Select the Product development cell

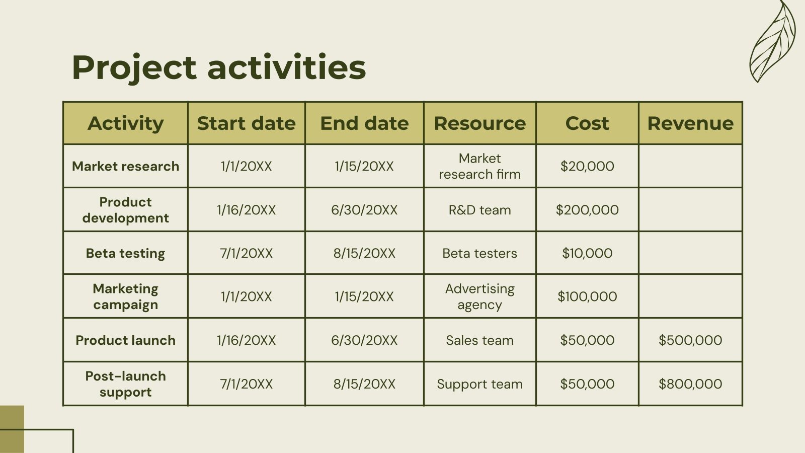click(126, 210)
